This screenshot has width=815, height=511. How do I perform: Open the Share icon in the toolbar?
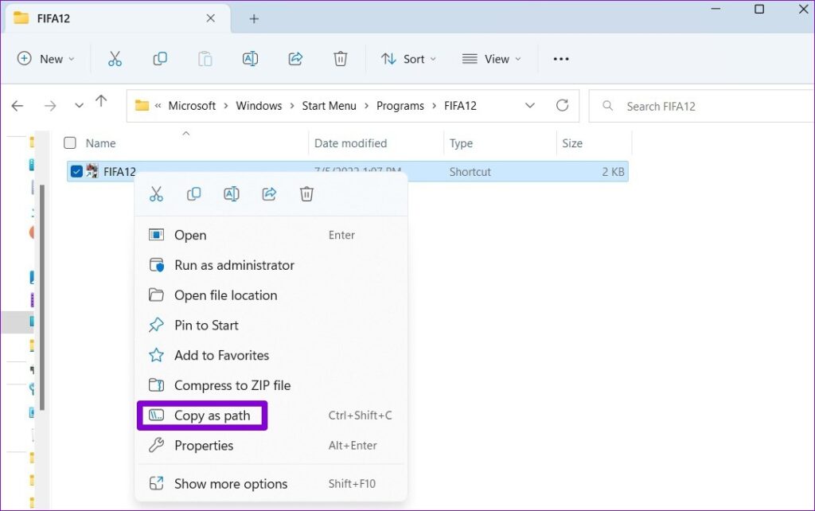[295, 58]
